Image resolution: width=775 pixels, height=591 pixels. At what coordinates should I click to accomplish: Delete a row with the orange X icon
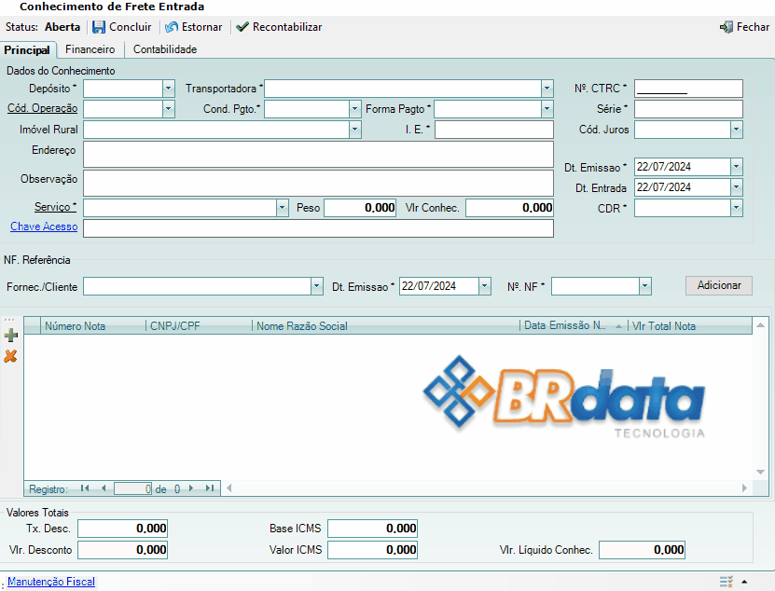[x=11, y=356]
